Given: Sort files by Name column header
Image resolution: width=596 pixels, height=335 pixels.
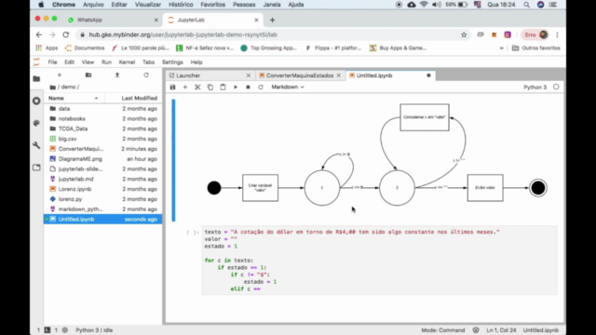Looking at the screenshot, I should pos(74,98).
